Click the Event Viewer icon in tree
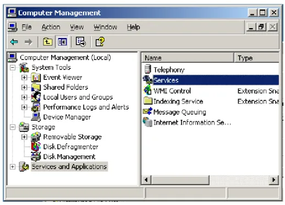The width and height of the screenshot is (285, 205). 36,77
